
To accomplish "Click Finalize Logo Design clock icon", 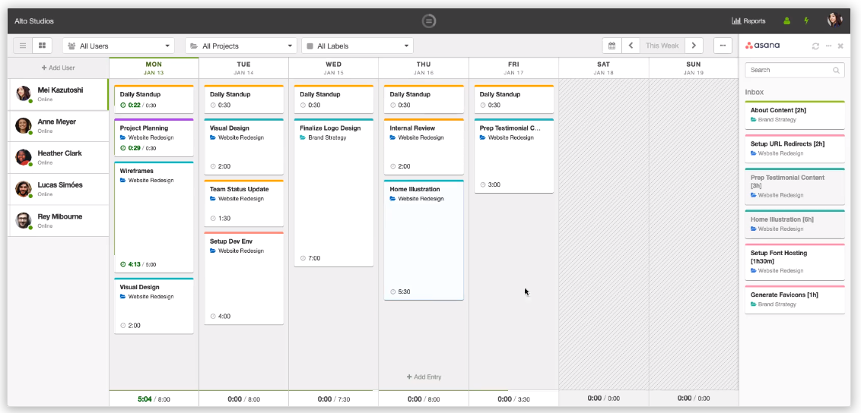I will pos(303,259).
